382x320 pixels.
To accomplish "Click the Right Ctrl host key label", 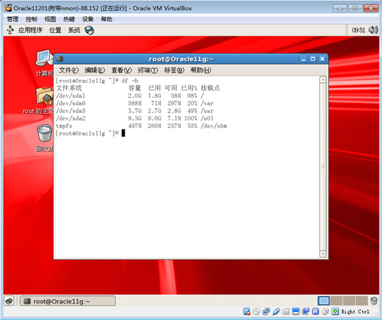I will click(355, 312).
